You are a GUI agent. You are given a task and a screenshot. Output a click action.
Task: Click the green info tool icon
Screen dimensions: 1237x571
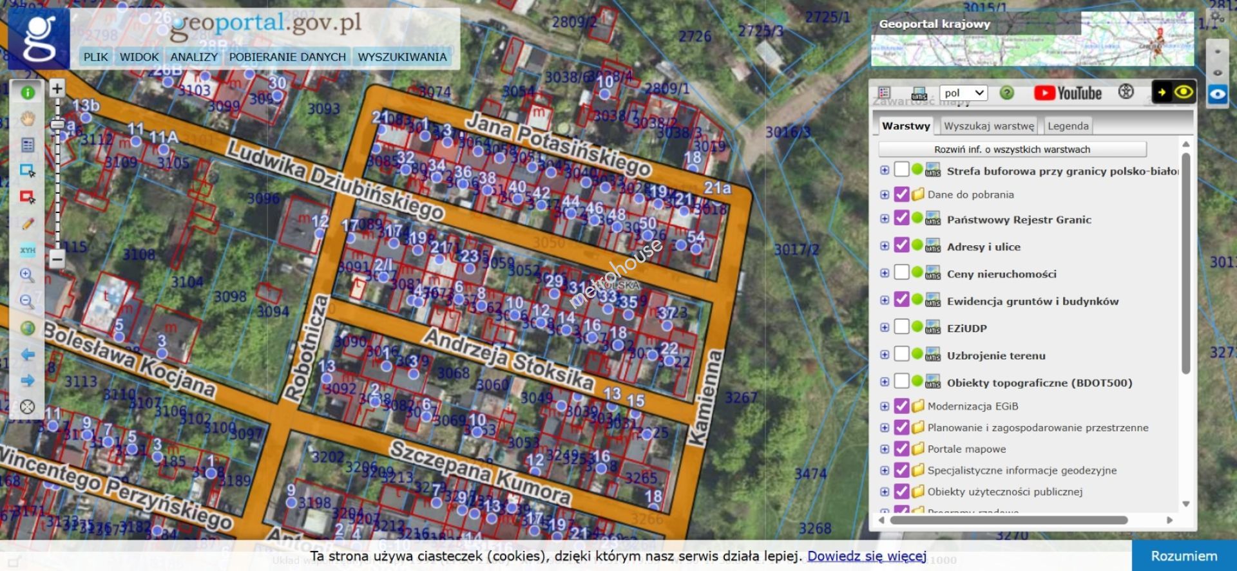(27, 93)
